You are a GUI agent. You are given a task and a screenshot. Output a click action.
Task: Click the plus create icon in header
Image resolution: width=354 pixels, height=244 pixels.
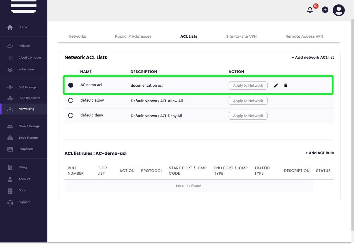click(325, 10)
